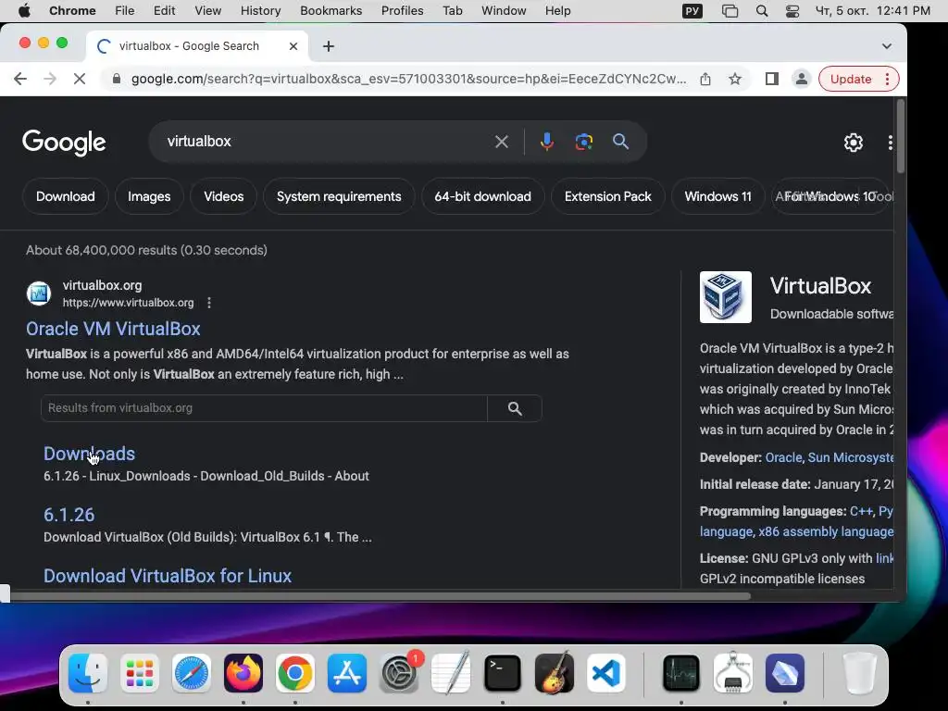Open the History menu
The height and width of the screenshot is (711, 948).
[x=260, y=10]
